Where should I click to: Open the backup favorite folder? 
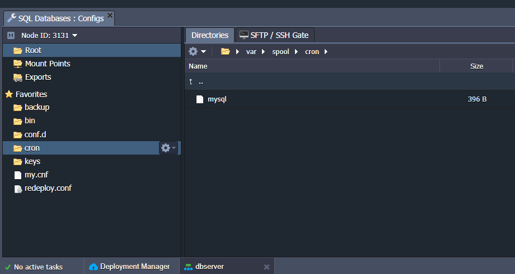click(36, 107)
